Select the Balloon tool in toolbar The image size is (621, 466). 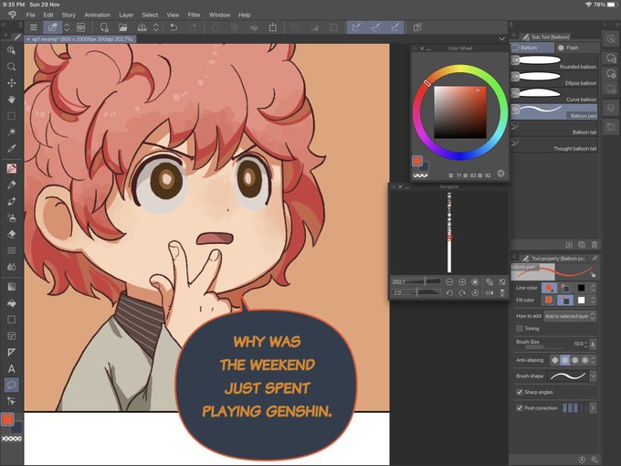point(12,385)
